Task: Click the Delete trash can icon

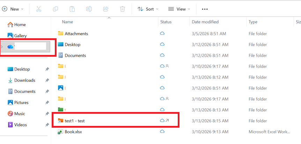Action: tap(123, 9)
